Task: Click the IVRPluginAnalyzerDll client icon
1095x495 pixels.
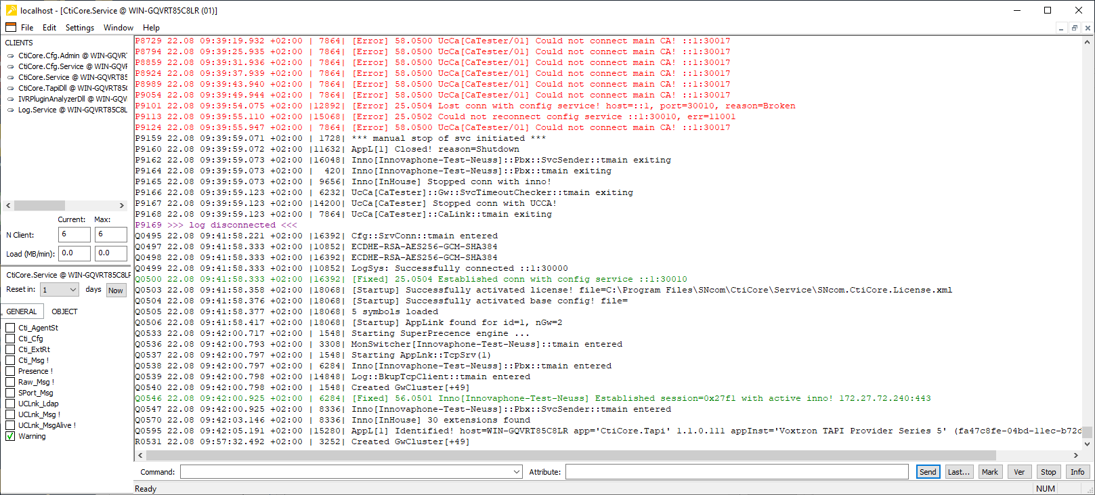Action: [x=11, y=100]
